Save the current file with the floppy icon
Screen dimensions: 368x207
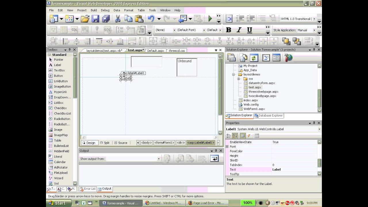pyautogui.click(x=95, y=19)
